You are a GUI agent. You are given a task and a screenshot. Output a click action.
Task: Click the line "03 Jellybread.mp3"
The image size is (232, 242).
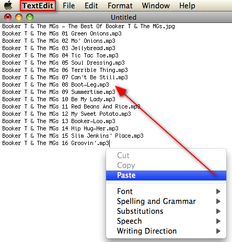[59, 49]
